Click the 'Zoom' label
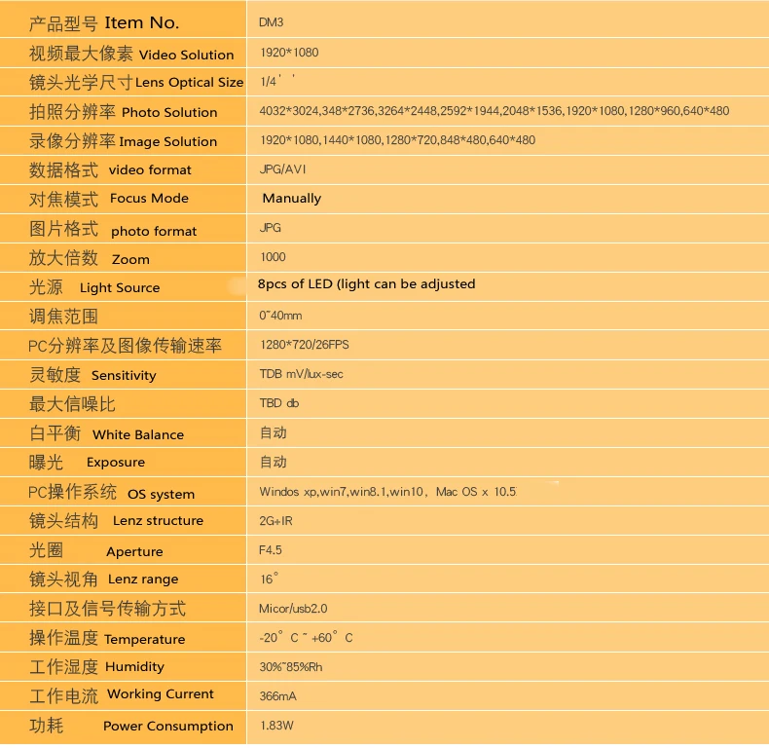The height and width of the screenshot is (748, 769). (130, 260)
